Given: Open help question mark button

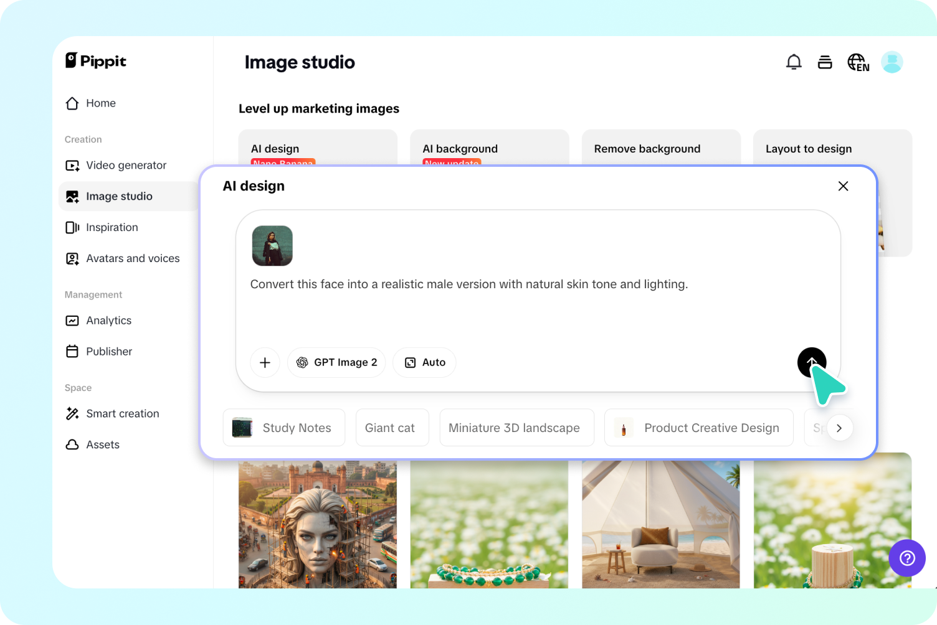Looking at the screenshot, I should tap(907, 558).
